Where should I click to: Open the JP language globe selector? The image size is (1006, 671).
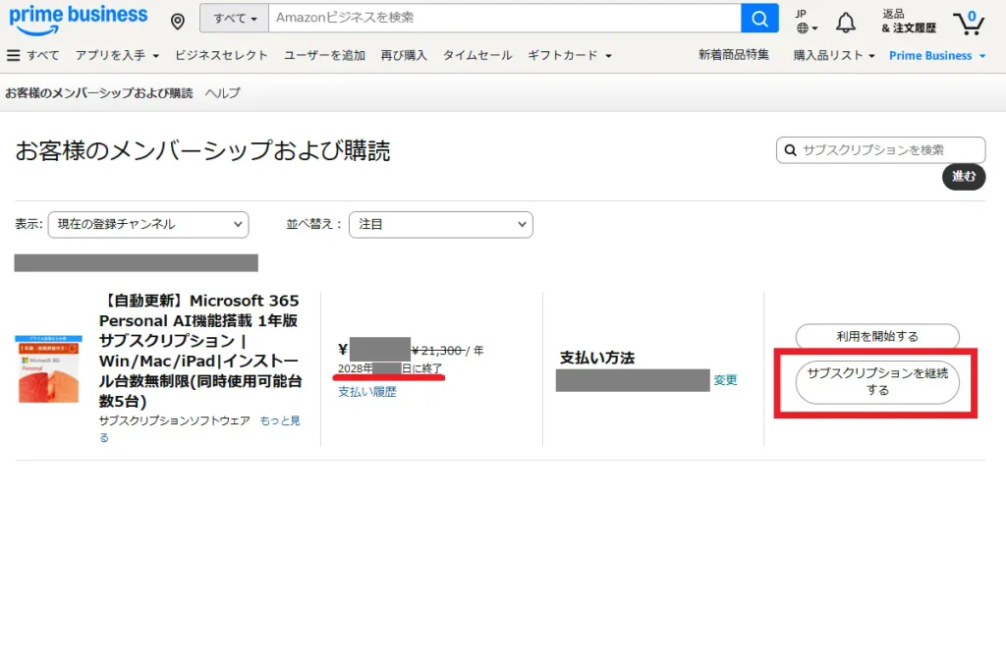[x=807, y=22]
